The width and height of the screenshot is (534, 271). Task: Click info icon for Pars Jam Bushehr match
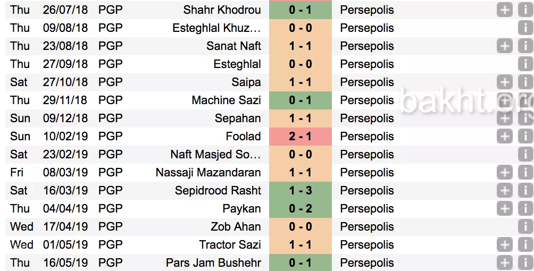[525, 262]
